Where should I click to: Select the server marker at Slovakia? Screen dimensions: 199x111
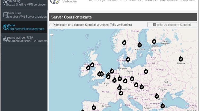click(x=142, y=86)
